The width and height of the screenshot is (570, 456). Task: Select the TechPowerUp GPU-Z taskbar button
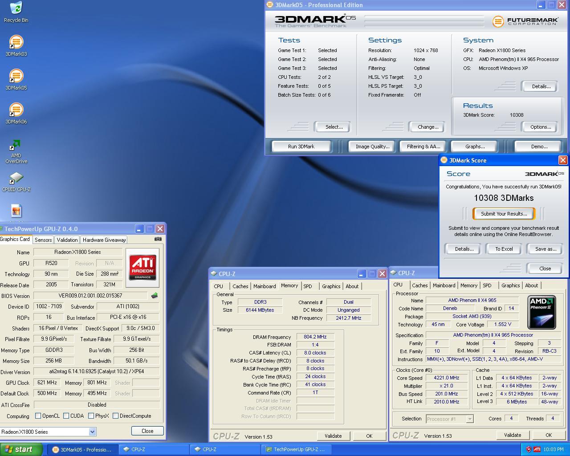[297, 449]
